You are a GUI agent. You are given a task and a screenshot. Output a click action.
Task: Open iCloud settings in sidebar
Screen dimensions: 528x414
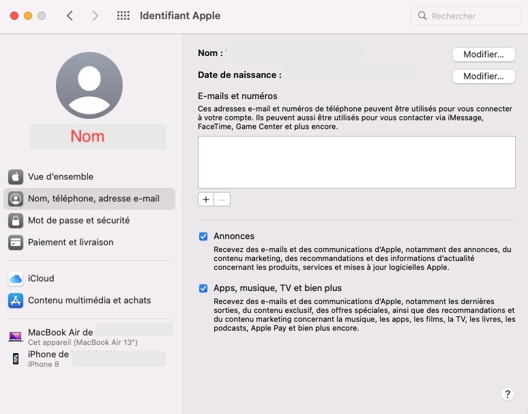(x=89, y=279)
